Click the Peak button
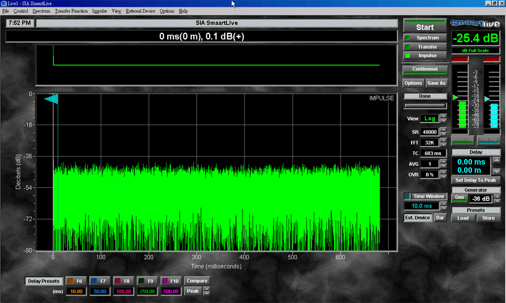Screen dimensions: 506x303 pos(193,291)
